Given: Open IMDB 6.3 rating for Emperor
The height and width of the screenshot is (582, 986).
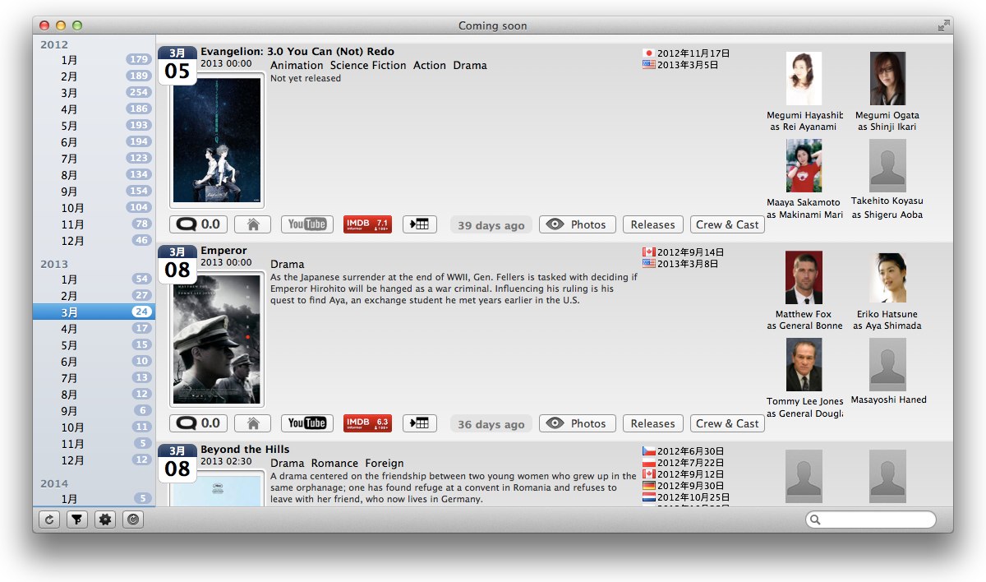Looking at the screenshot, I should (367, 423).
